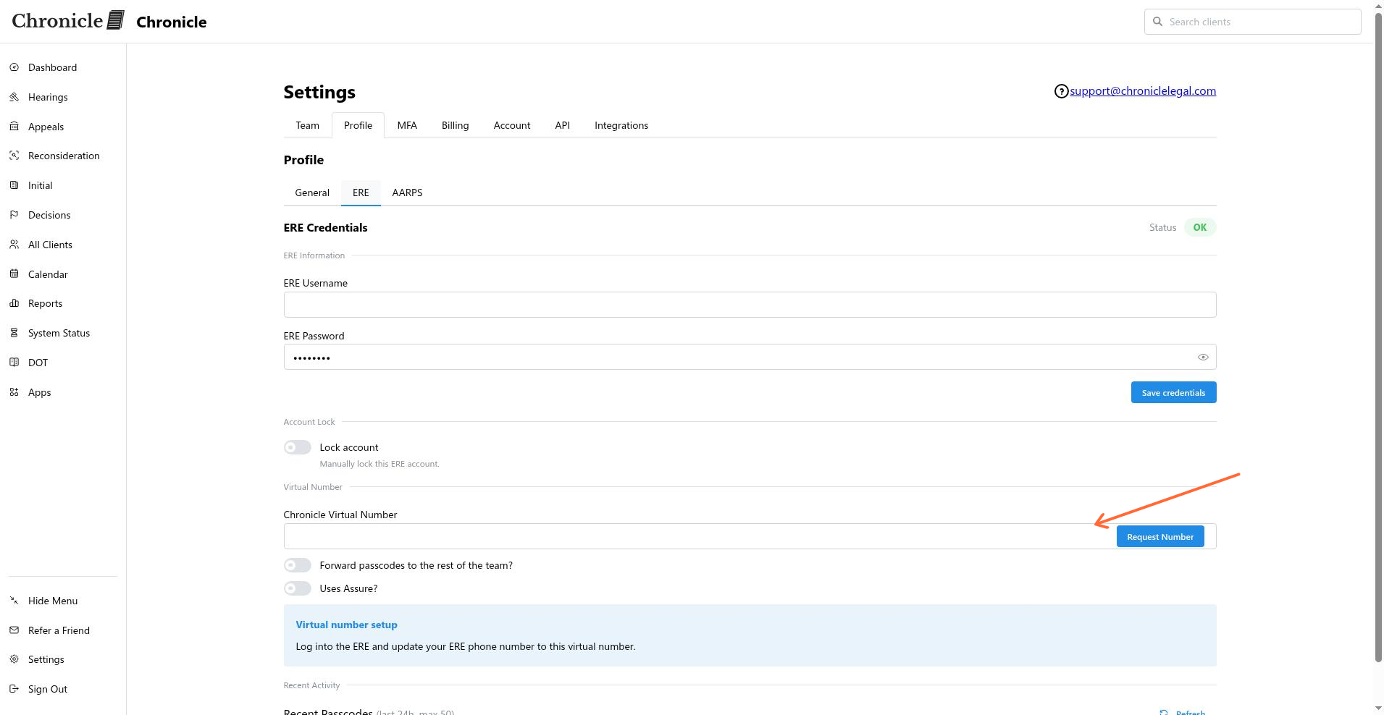Enable Forward passcodes to team toggle
Image resolution: width=1384 pixels, height=715 pixels.
point(298,565)
